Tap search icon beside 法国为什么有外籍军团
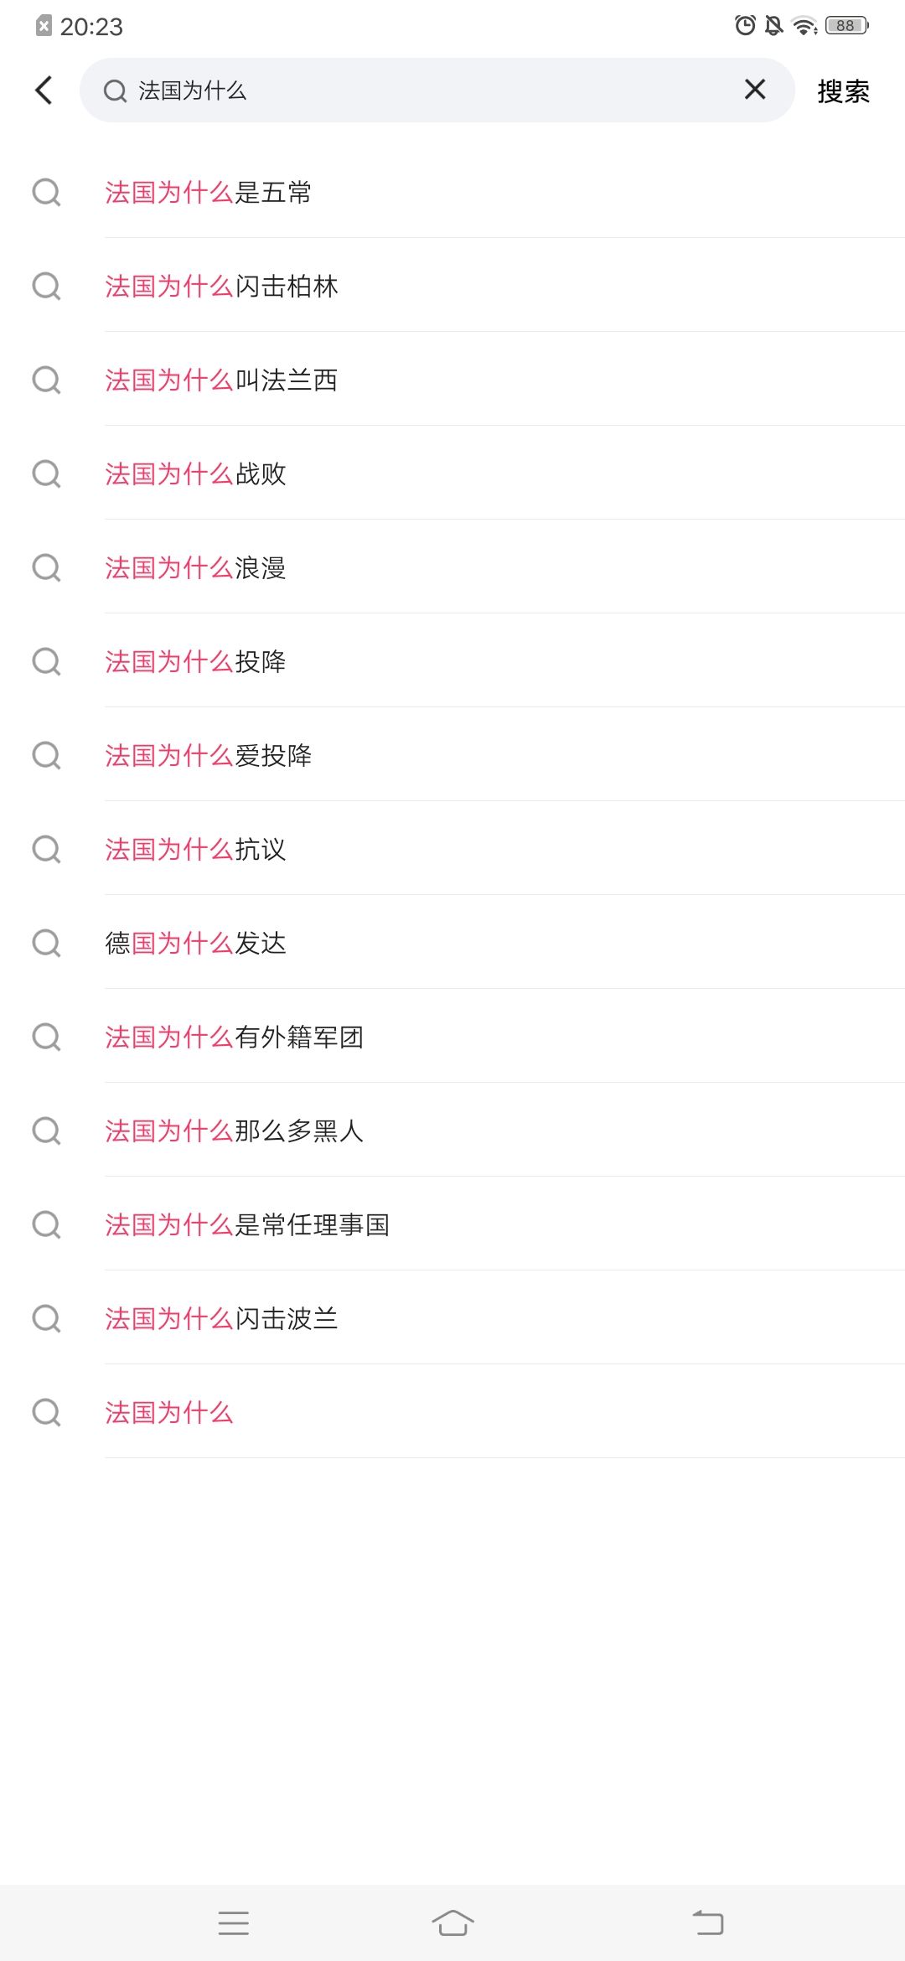 (46, 1037)
